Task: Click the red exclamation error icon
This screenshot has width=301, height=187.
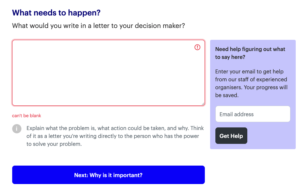Action: click(197, 47)
